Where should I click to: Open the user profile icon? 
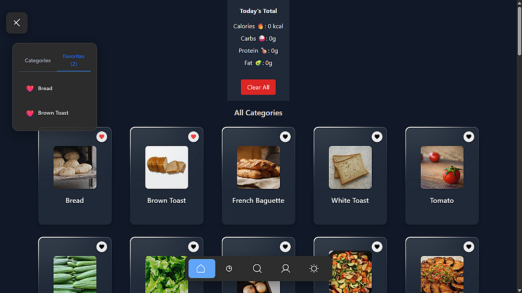(x=286, y=268)
